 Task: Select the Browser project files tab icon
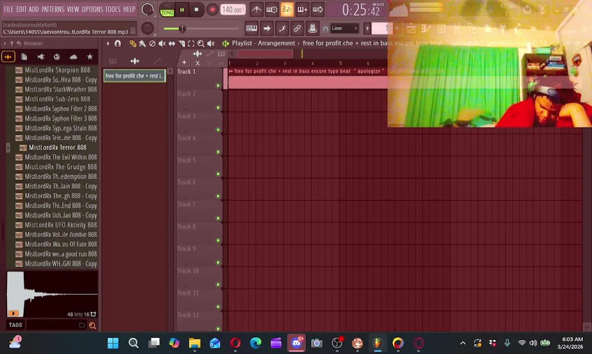pyautogui.click(x=24, y=57)
